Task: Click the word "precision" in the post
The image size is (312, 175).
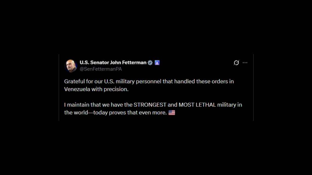Action: tap(116, 89)
